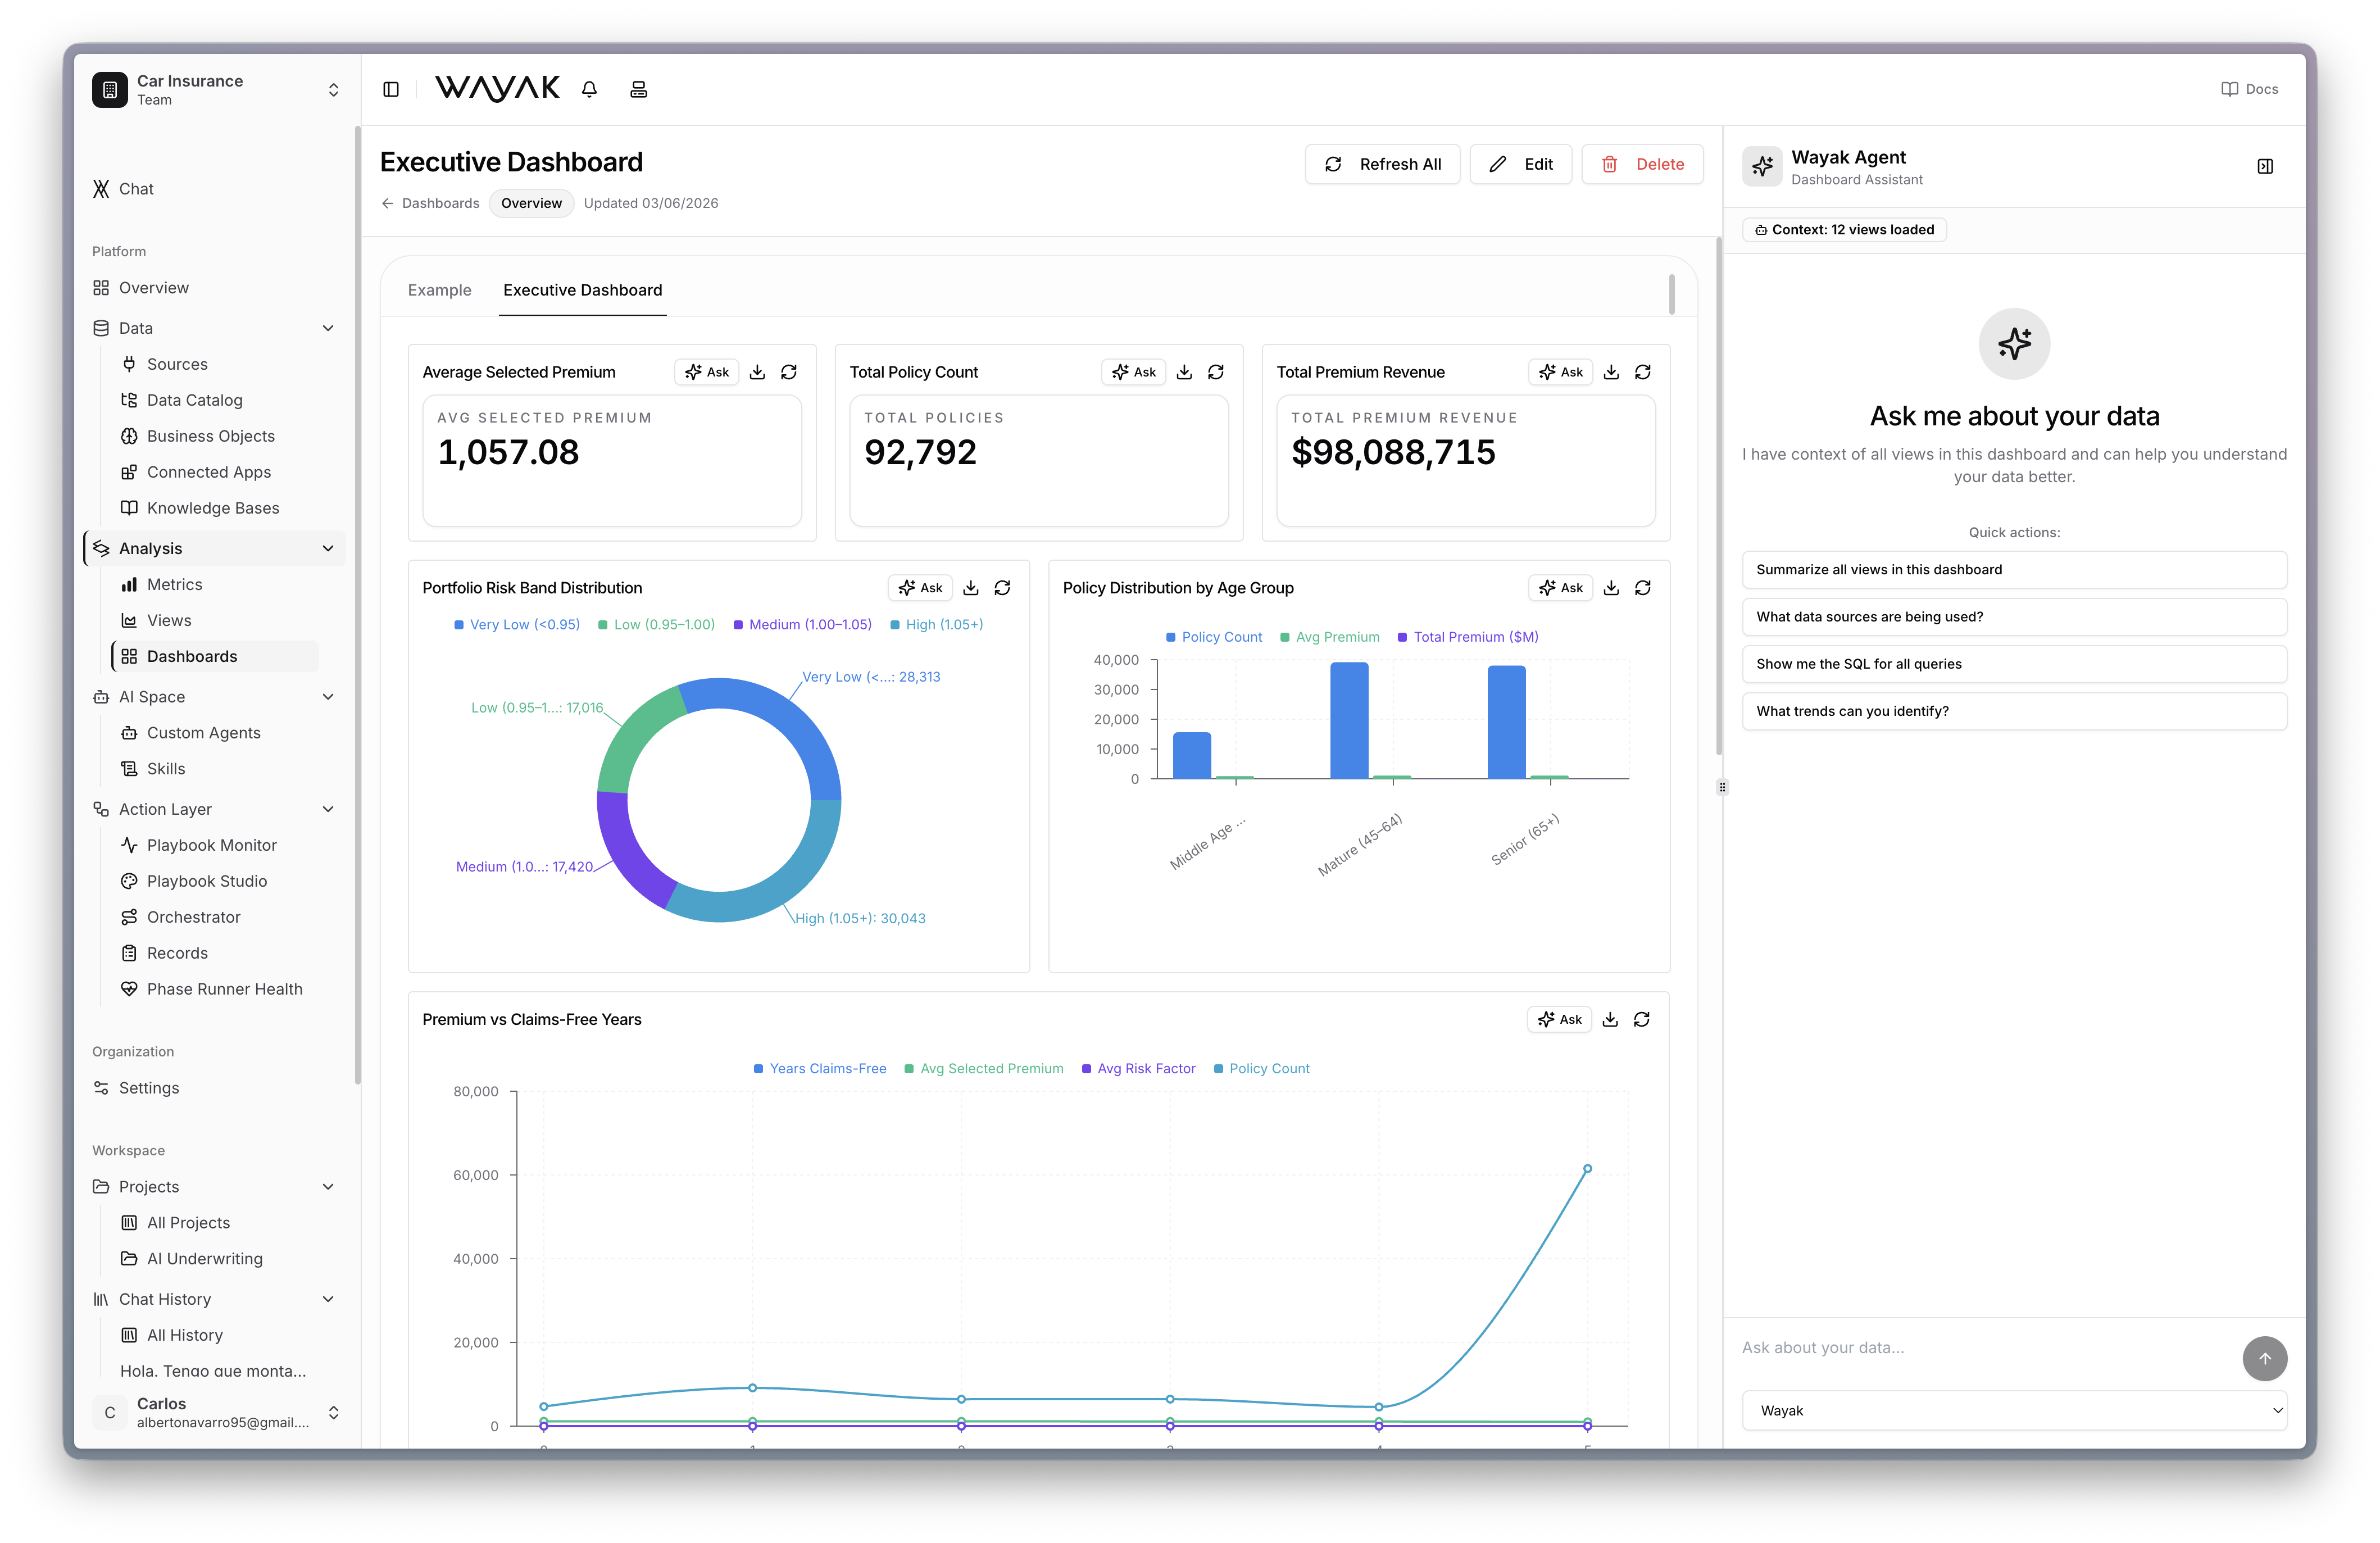Download the Average Selected Premium view

(x=758, y=372)
